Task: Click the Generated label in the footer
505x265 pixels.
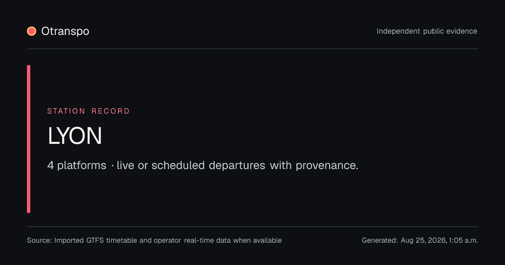Action: tap(380, 241)
